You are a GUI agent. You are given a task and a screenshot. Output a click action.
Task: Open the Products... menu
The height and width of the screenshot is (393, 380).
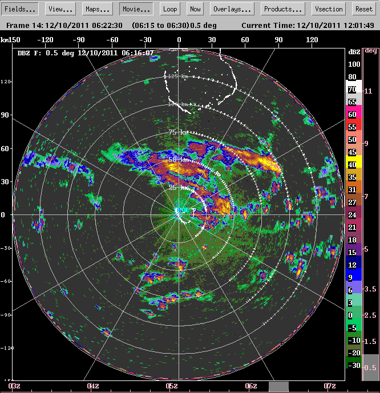pos(283,9)
